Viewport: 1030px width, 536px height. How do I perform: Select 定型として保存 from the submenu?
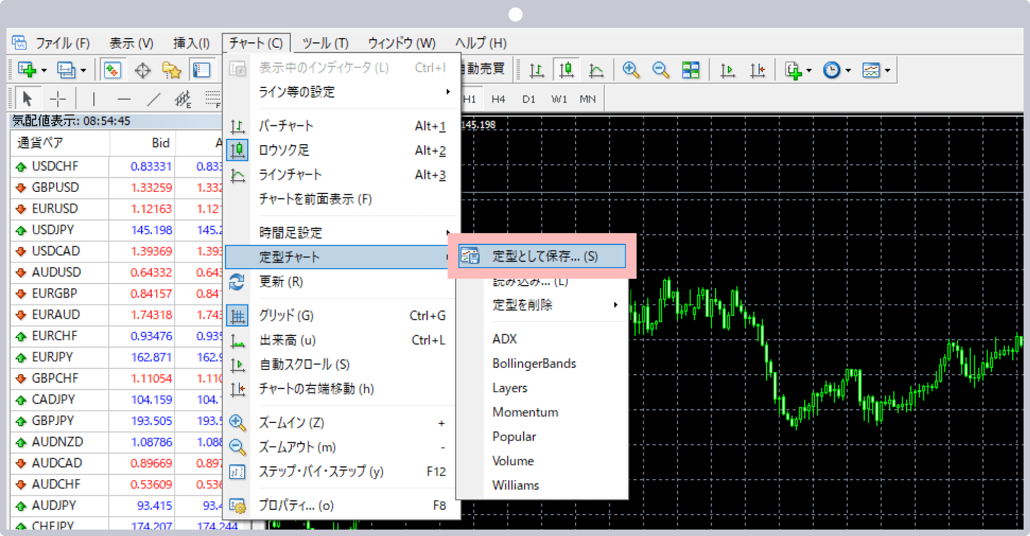[542, 256]
